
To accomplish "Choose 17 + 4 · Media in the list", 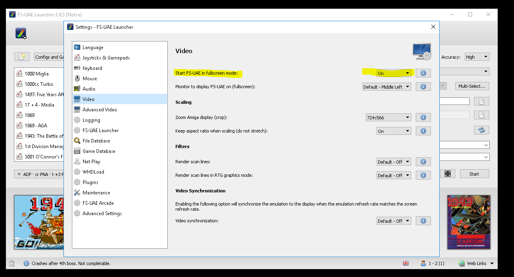I will [x=39, y=105].
